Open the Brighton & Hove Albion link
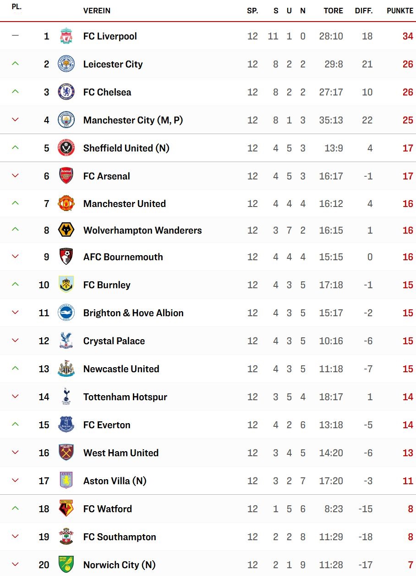Screen dimensions: 416x576 [133, 313]
